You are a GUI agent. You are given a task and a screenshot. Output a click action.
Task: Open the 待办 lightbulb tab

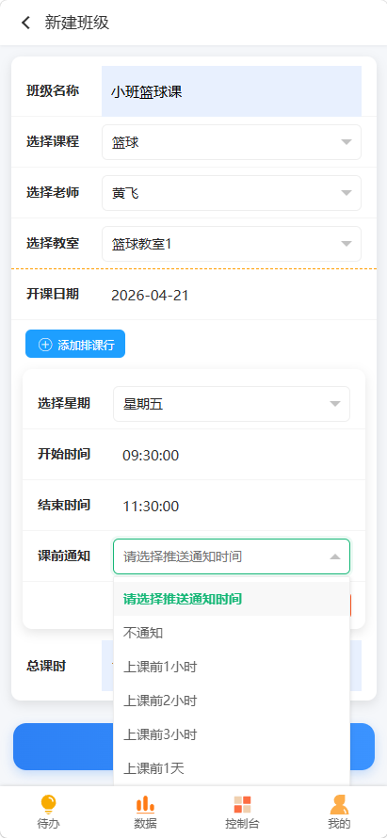click(48, 812)
